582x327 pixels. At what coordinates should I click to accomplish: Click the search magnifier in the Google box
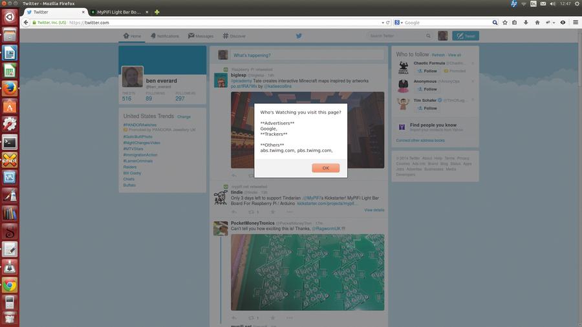(495, 23)
